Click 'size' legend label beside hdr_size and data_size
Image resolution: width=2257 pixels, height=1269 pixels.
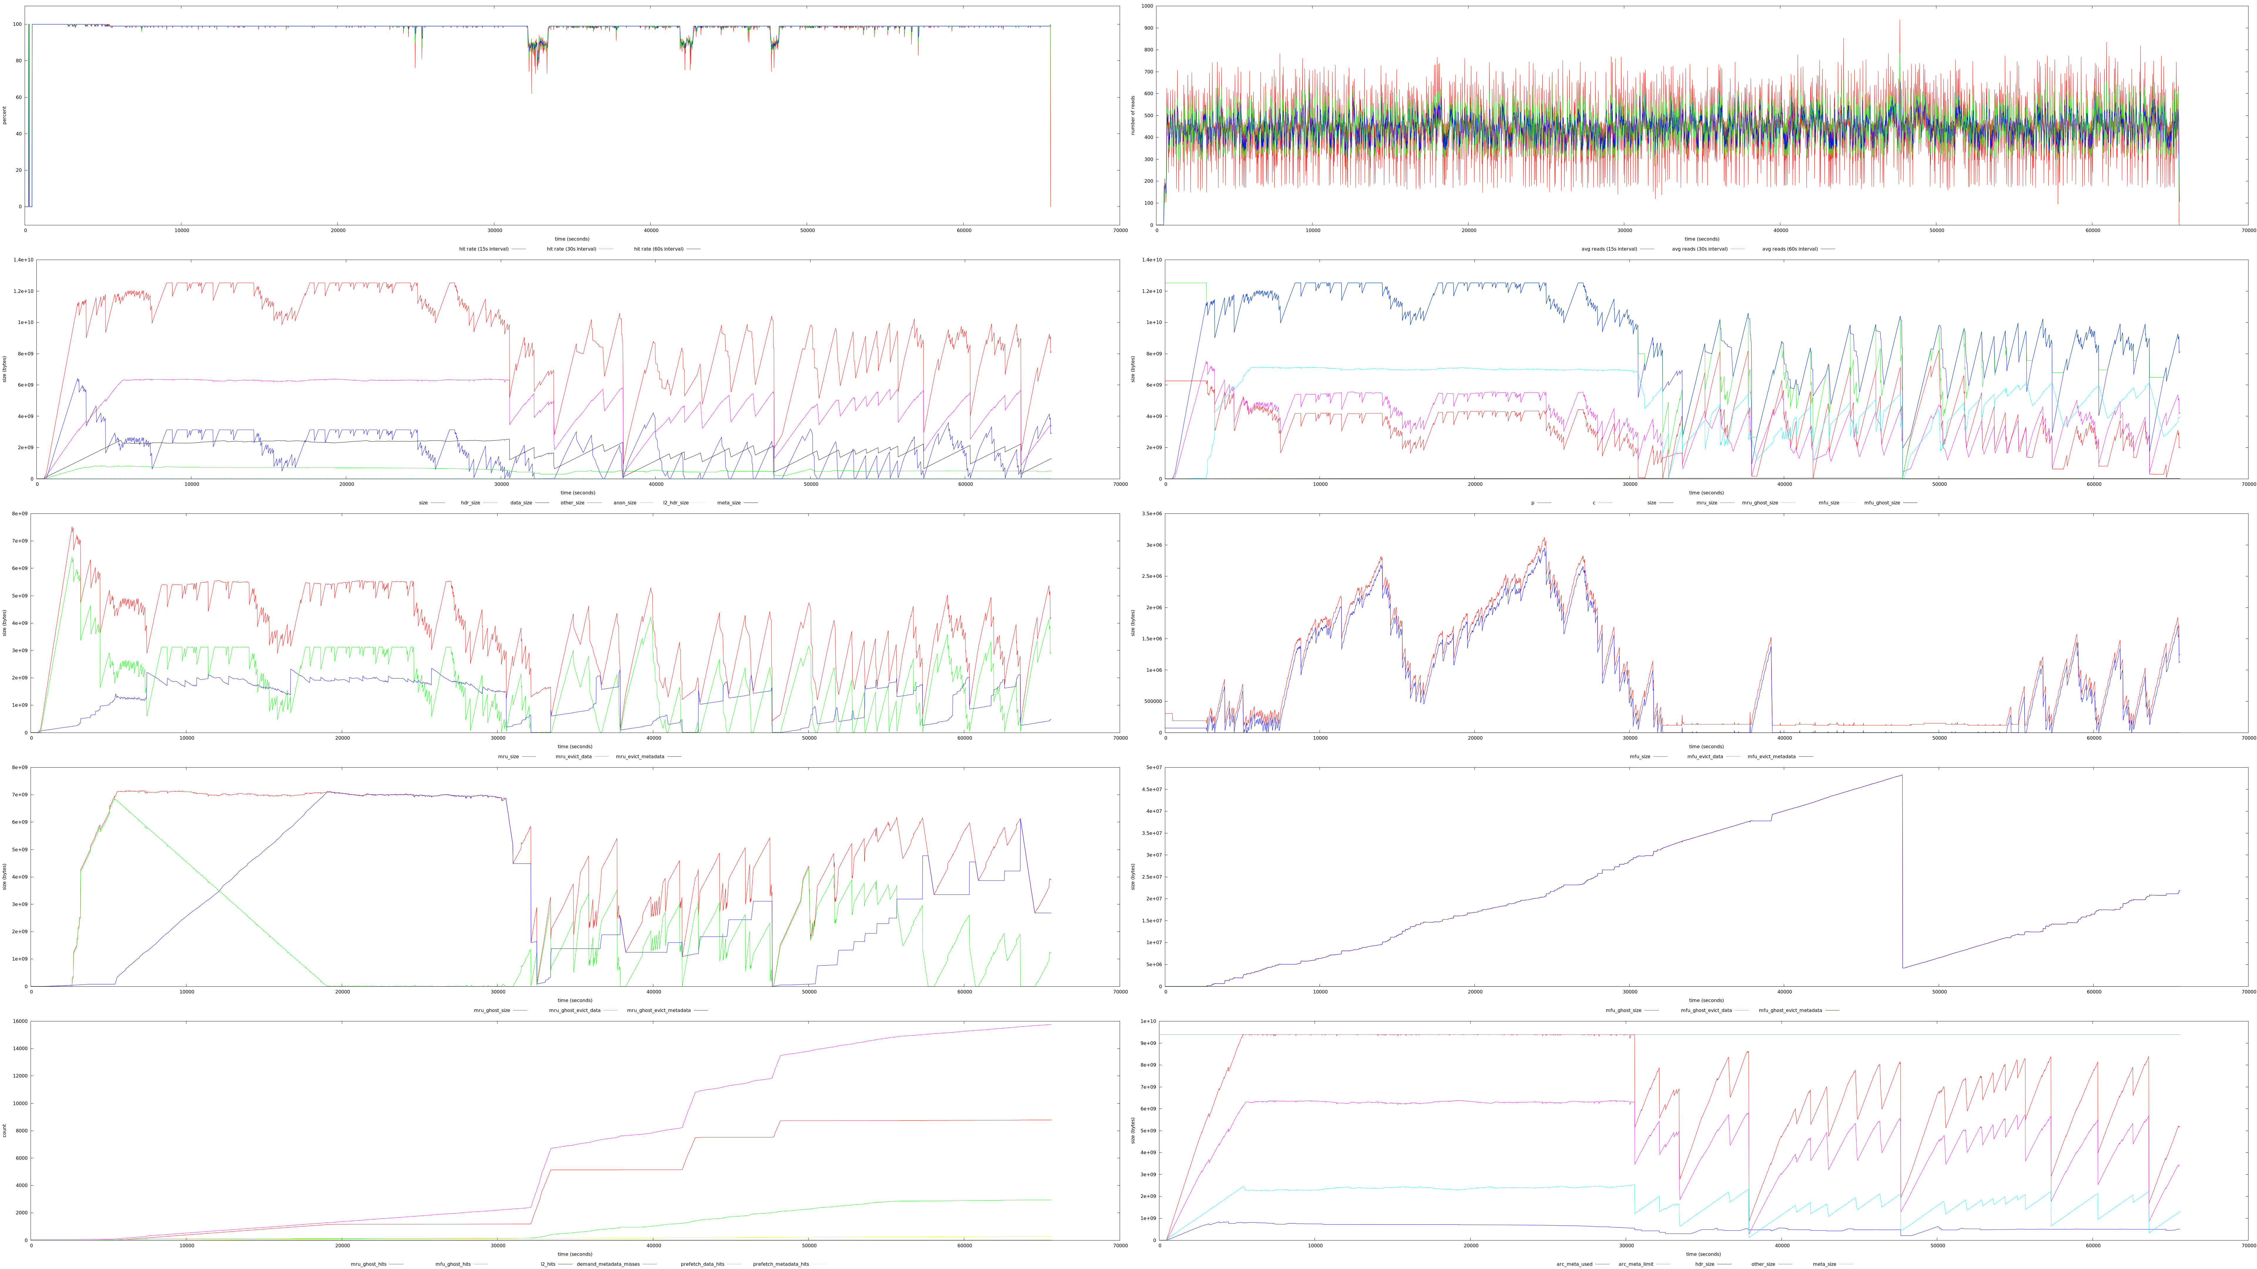click(423, 503)
